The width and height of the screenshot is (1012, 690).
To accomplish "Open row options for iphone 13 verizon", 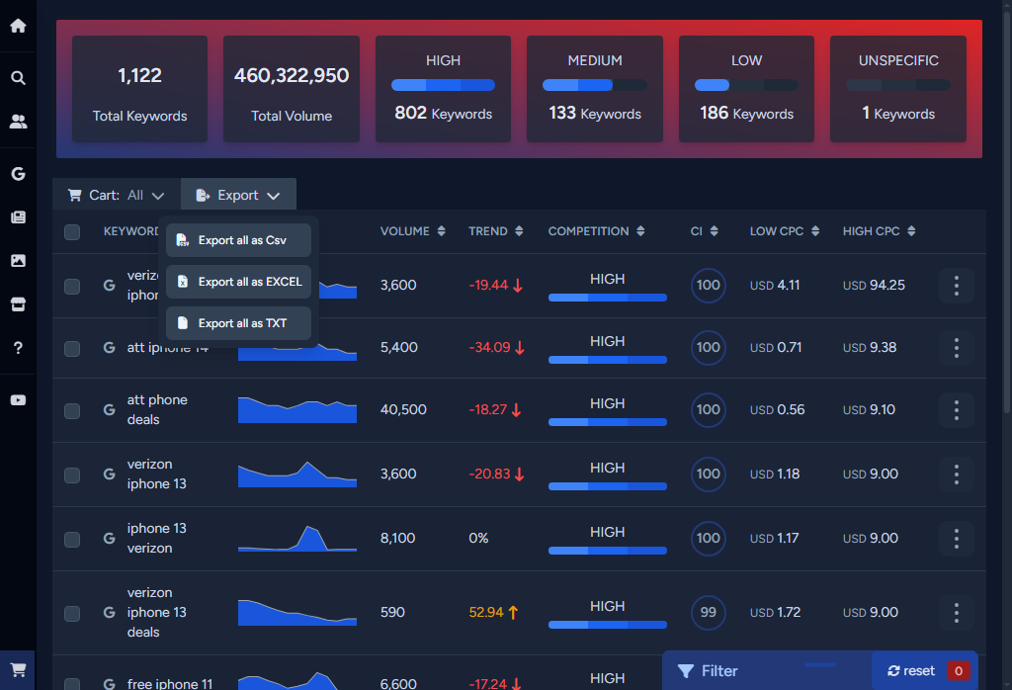I will pyautogui.click(x=956, y=539).
